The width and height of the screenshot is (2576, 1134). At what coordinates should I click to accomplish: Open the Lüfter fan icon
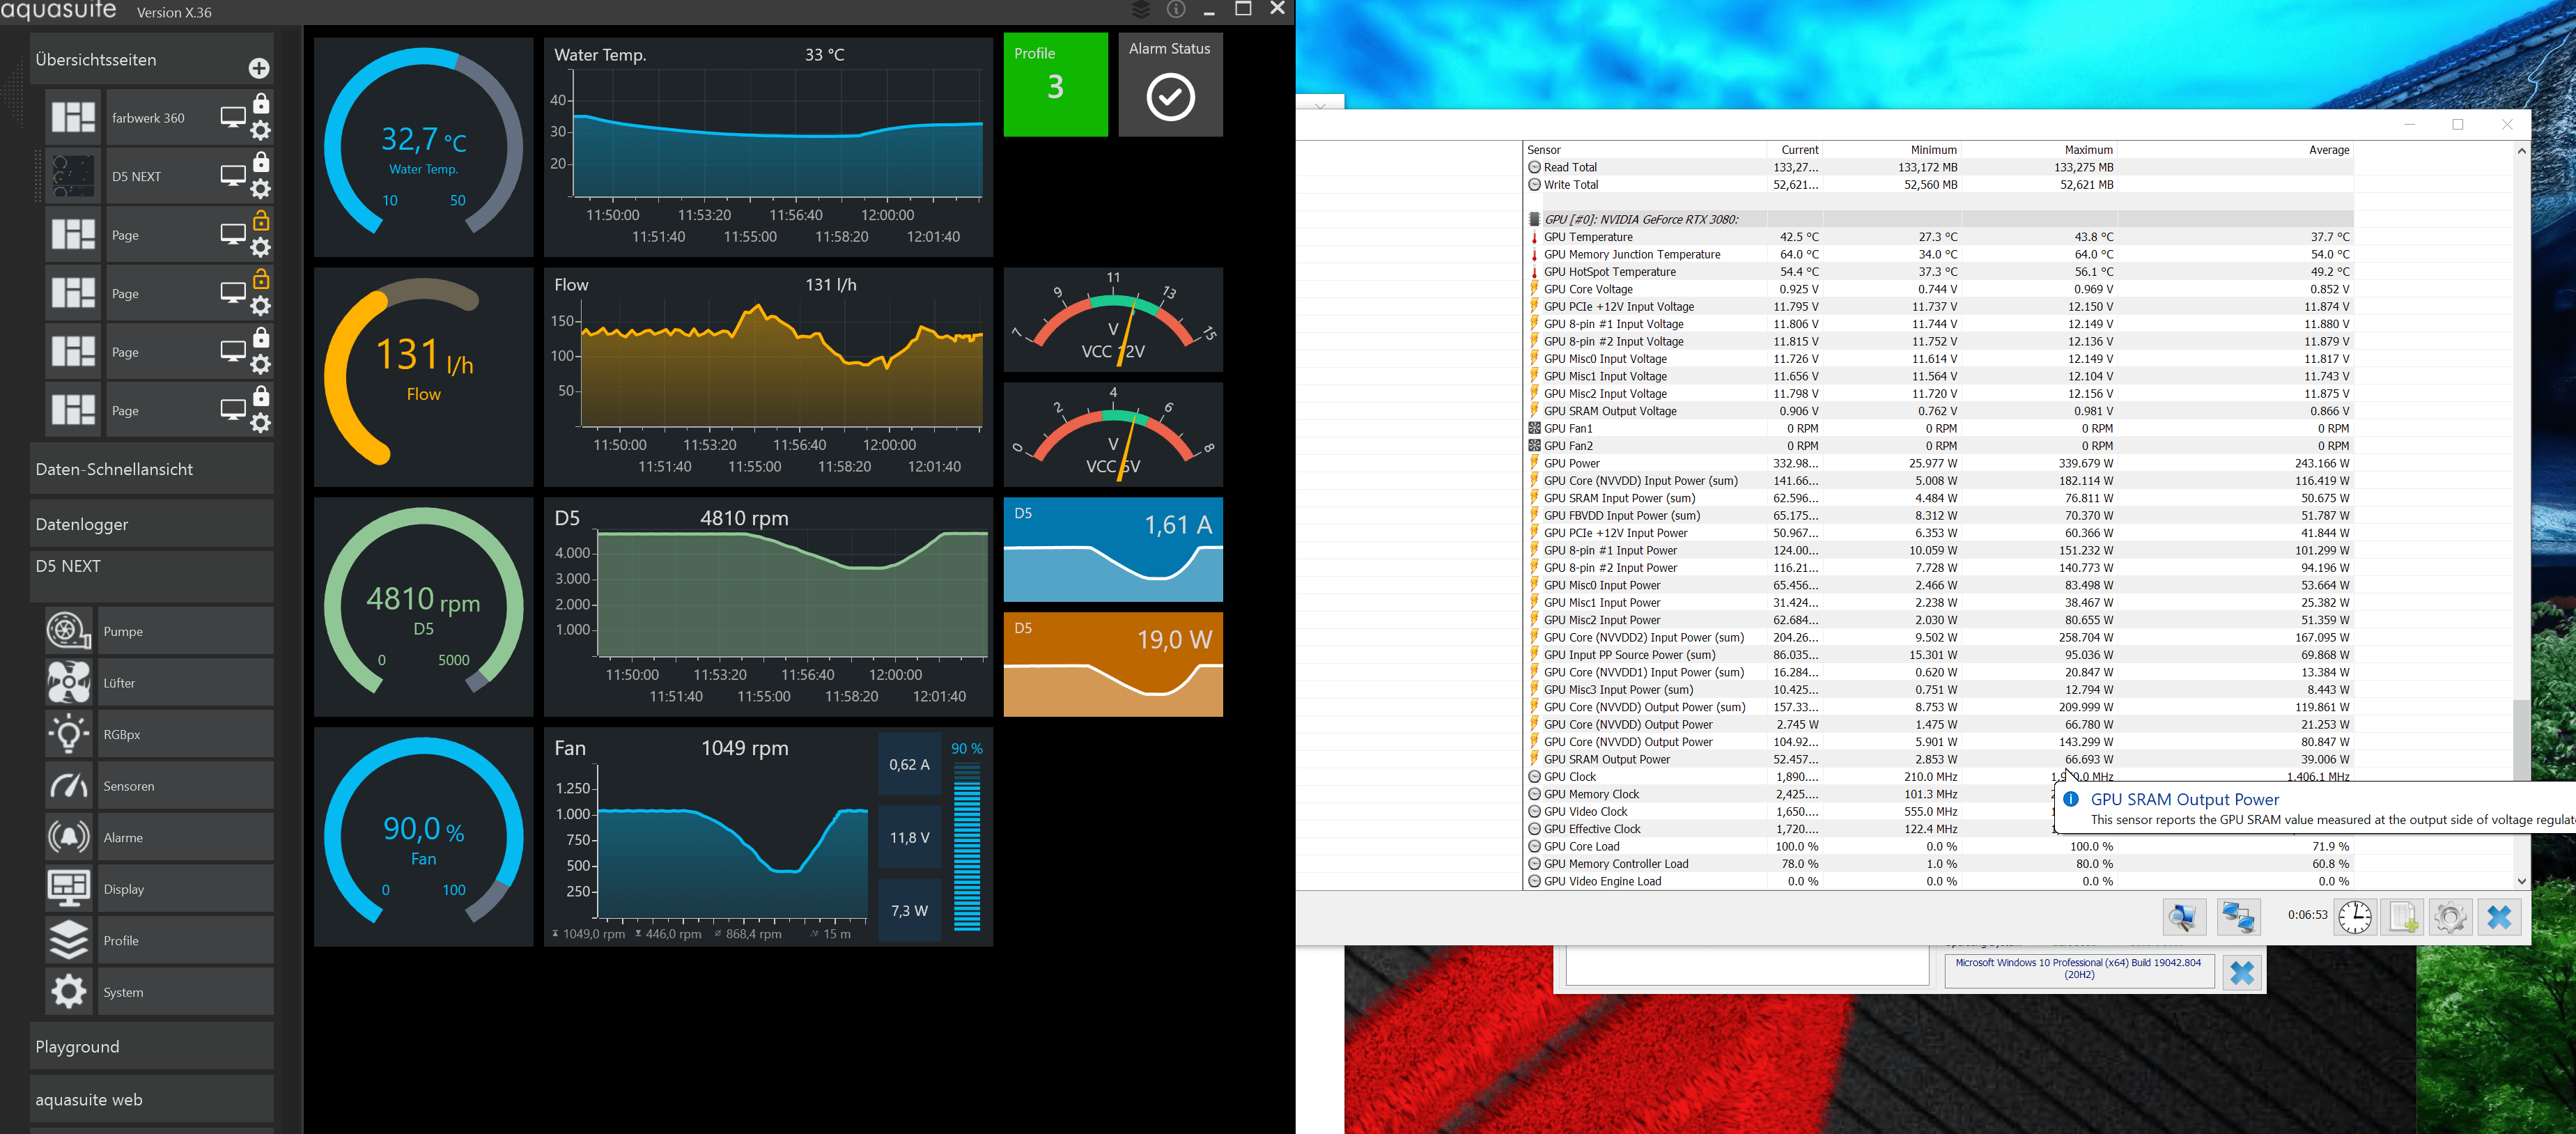coord(68,683)
